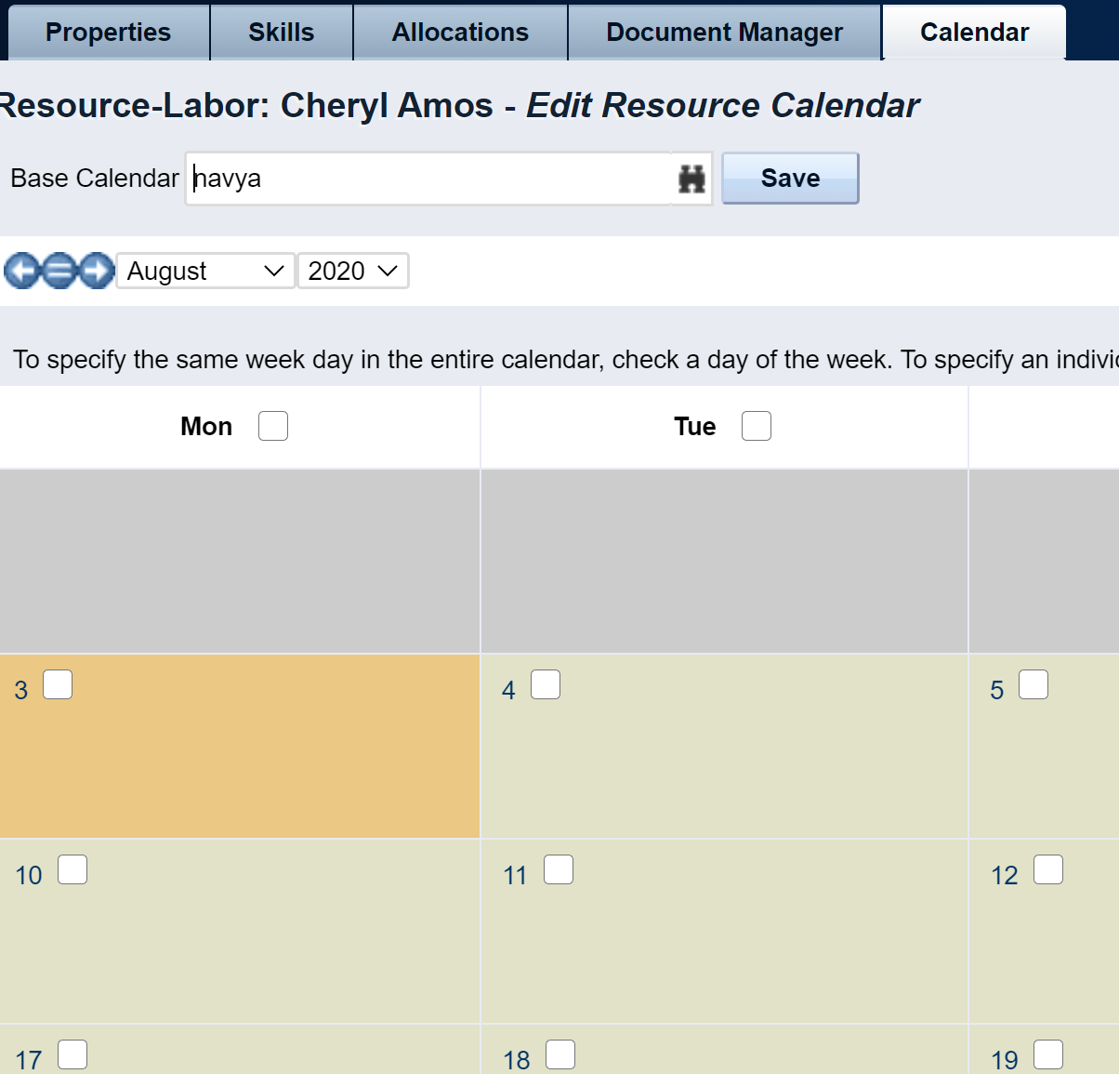Image resolution: width=1119 pixels, height=1074 pixels.
Task: Tick the checkbox for August 3
Action: click(x=58, y=684)
